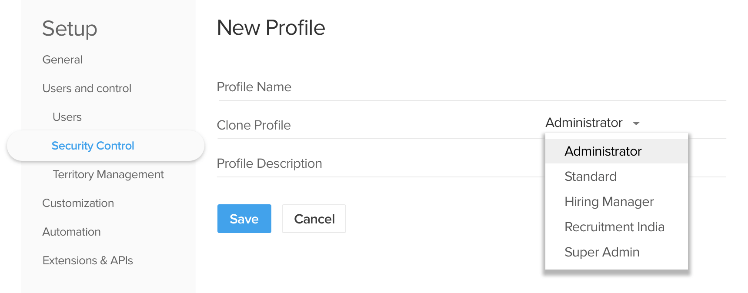Pick Hiring Manager as clone profile
The height and width of the screenshot is (293, 748).
[609, 202]
